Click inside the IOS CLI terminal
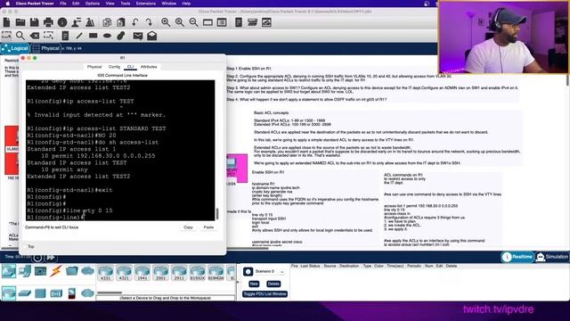The height and width of the screenshot is (321, 570). [x=120, y=151]
